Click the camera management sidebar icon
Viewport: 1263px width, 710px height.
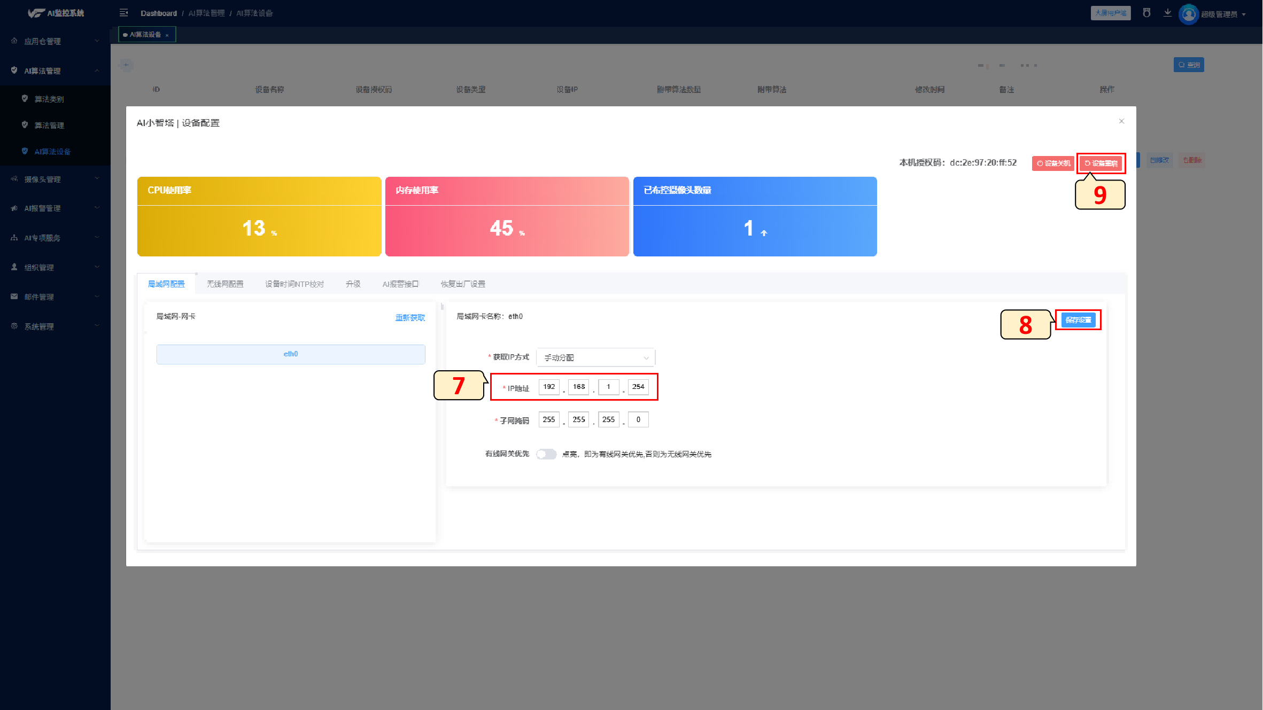point(14,179)
